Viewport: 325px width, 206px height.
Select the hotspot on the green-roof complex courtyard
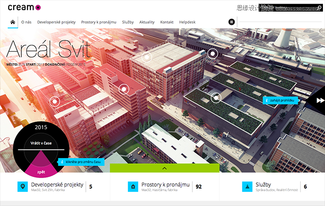click(216, 98)
